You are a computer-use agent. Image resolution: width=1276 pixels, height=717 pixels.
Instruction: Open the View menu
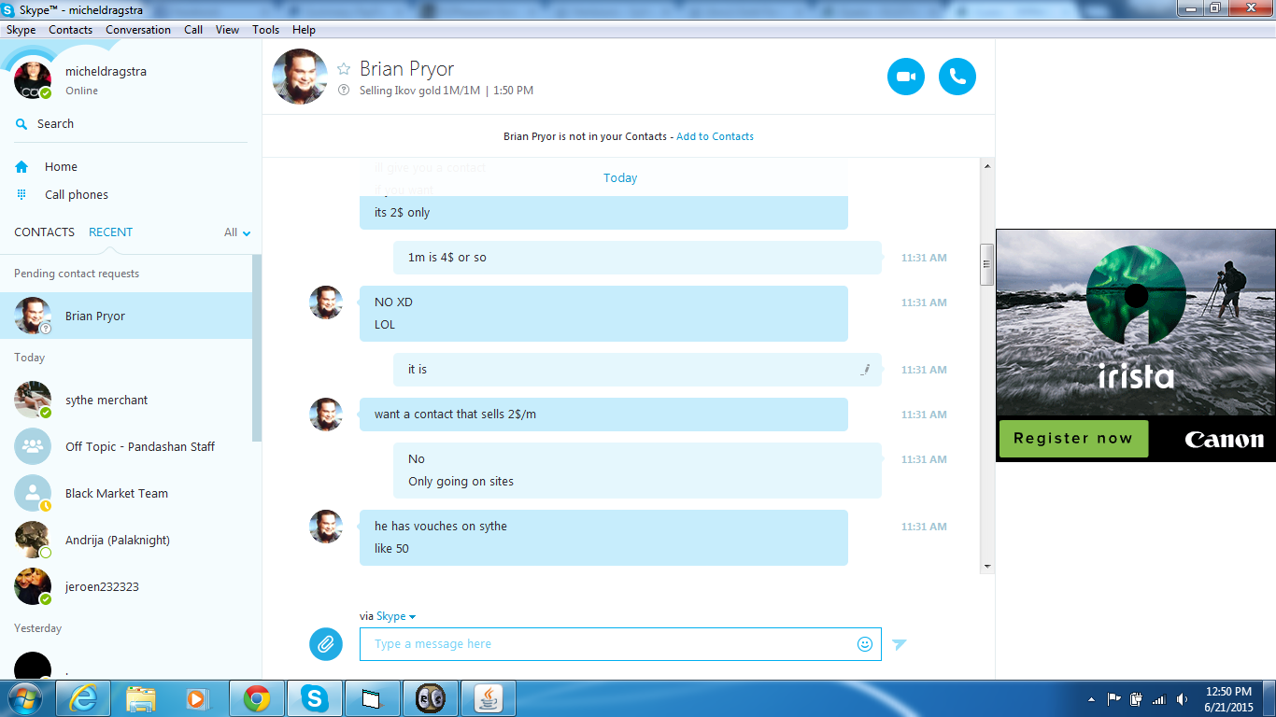228,30
